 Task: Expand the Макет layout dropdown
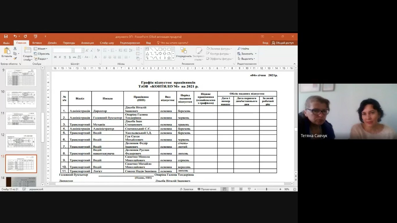[x=40, y=49]
